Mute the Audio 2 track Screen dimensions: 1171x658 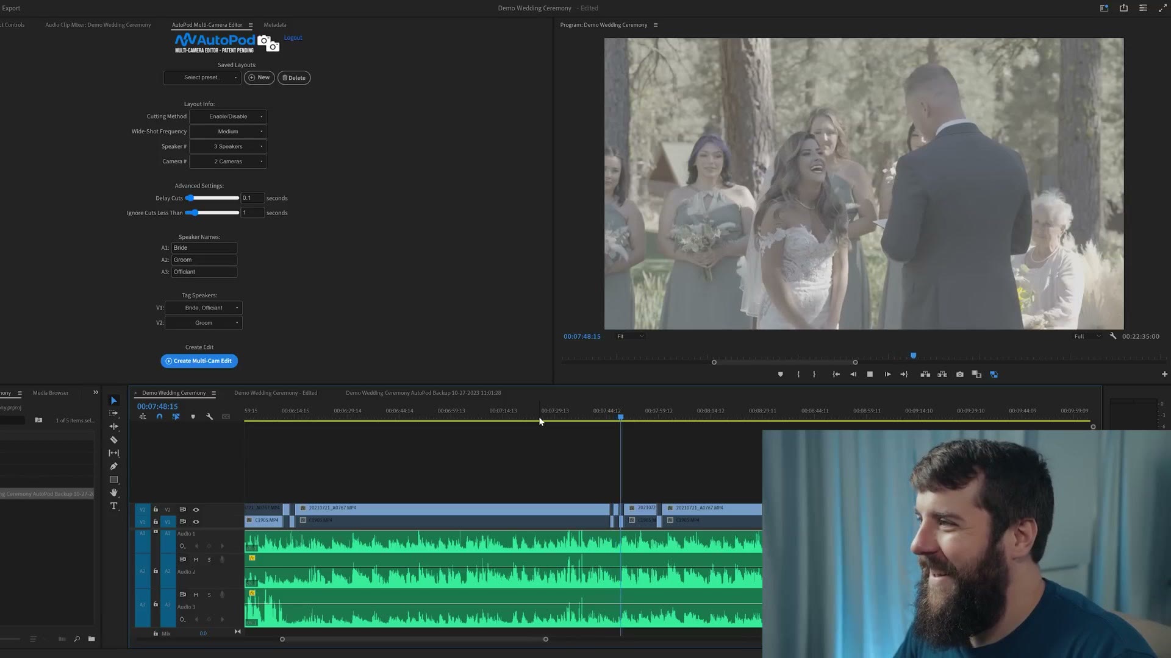(x=196, y=560)
